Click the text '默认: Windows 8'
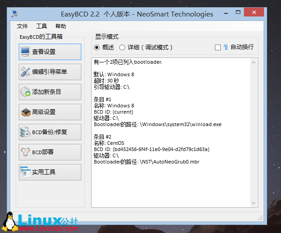 pos(114,74)
